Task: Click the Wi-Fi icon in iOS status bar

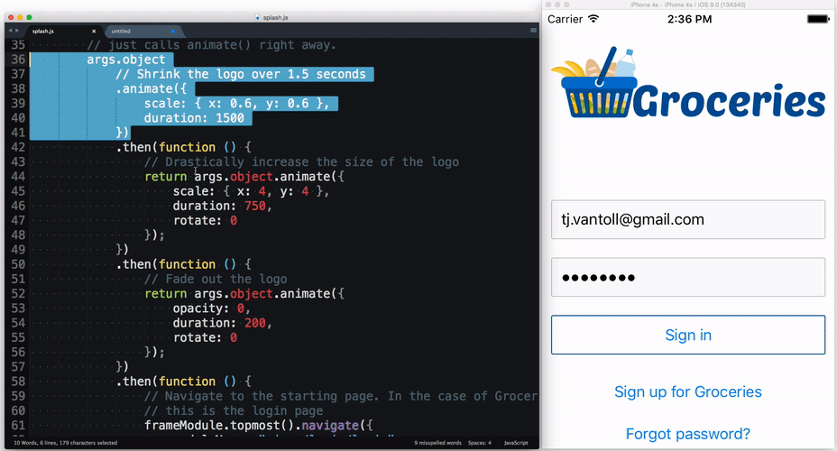Action: tap(593, 18)
